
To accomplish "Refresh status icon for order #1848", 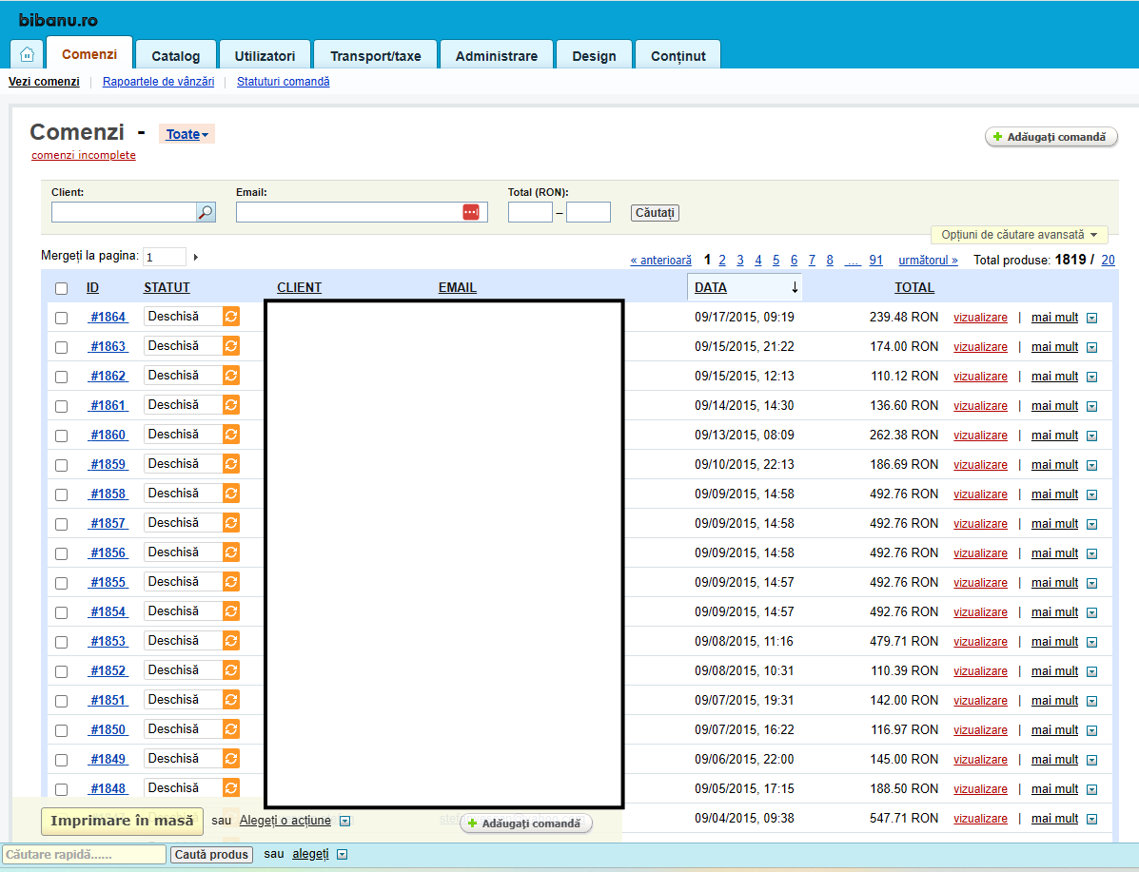I will 231,787.
